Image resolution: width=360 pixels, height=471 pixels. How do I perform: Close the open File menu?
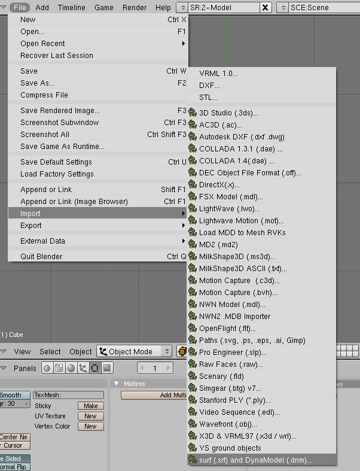tap(20, 8)
